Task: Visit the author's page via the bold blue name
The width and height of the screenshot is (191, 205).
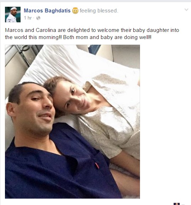Action: (x=47, y=11)
